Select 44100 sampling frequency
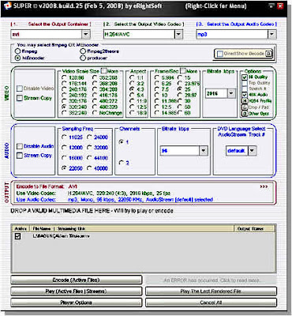Screen dimensions: 292x316 click(89, 158)
